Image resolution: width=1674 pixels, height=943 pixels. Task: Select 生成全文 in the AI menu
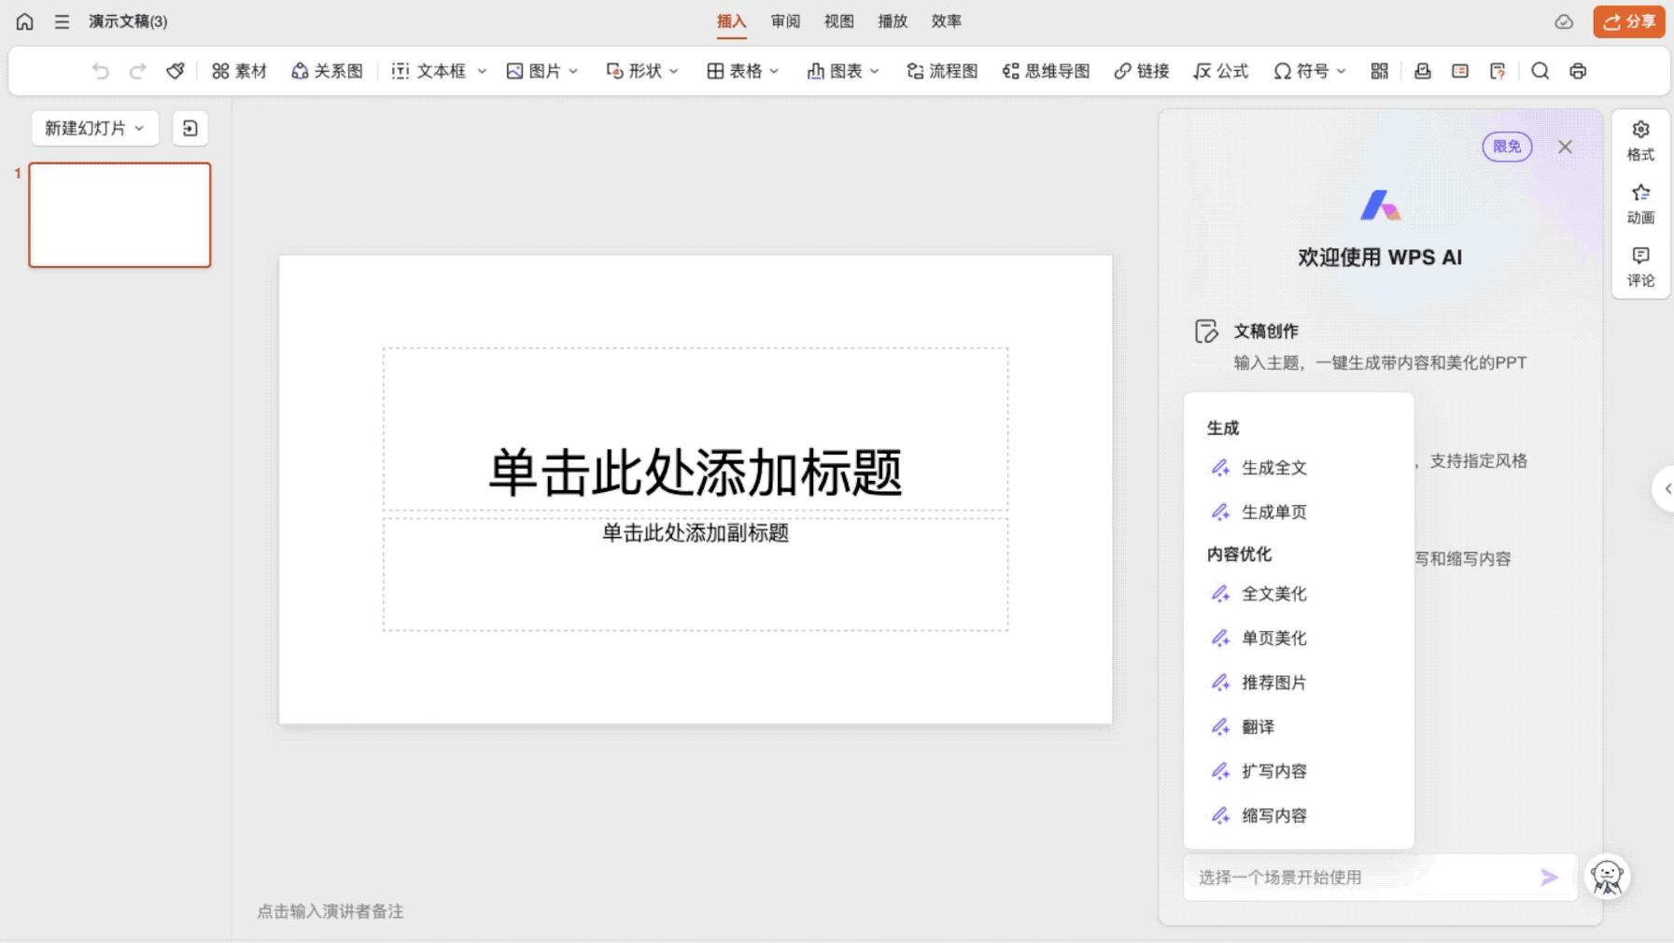click(x=1273, y=468)
